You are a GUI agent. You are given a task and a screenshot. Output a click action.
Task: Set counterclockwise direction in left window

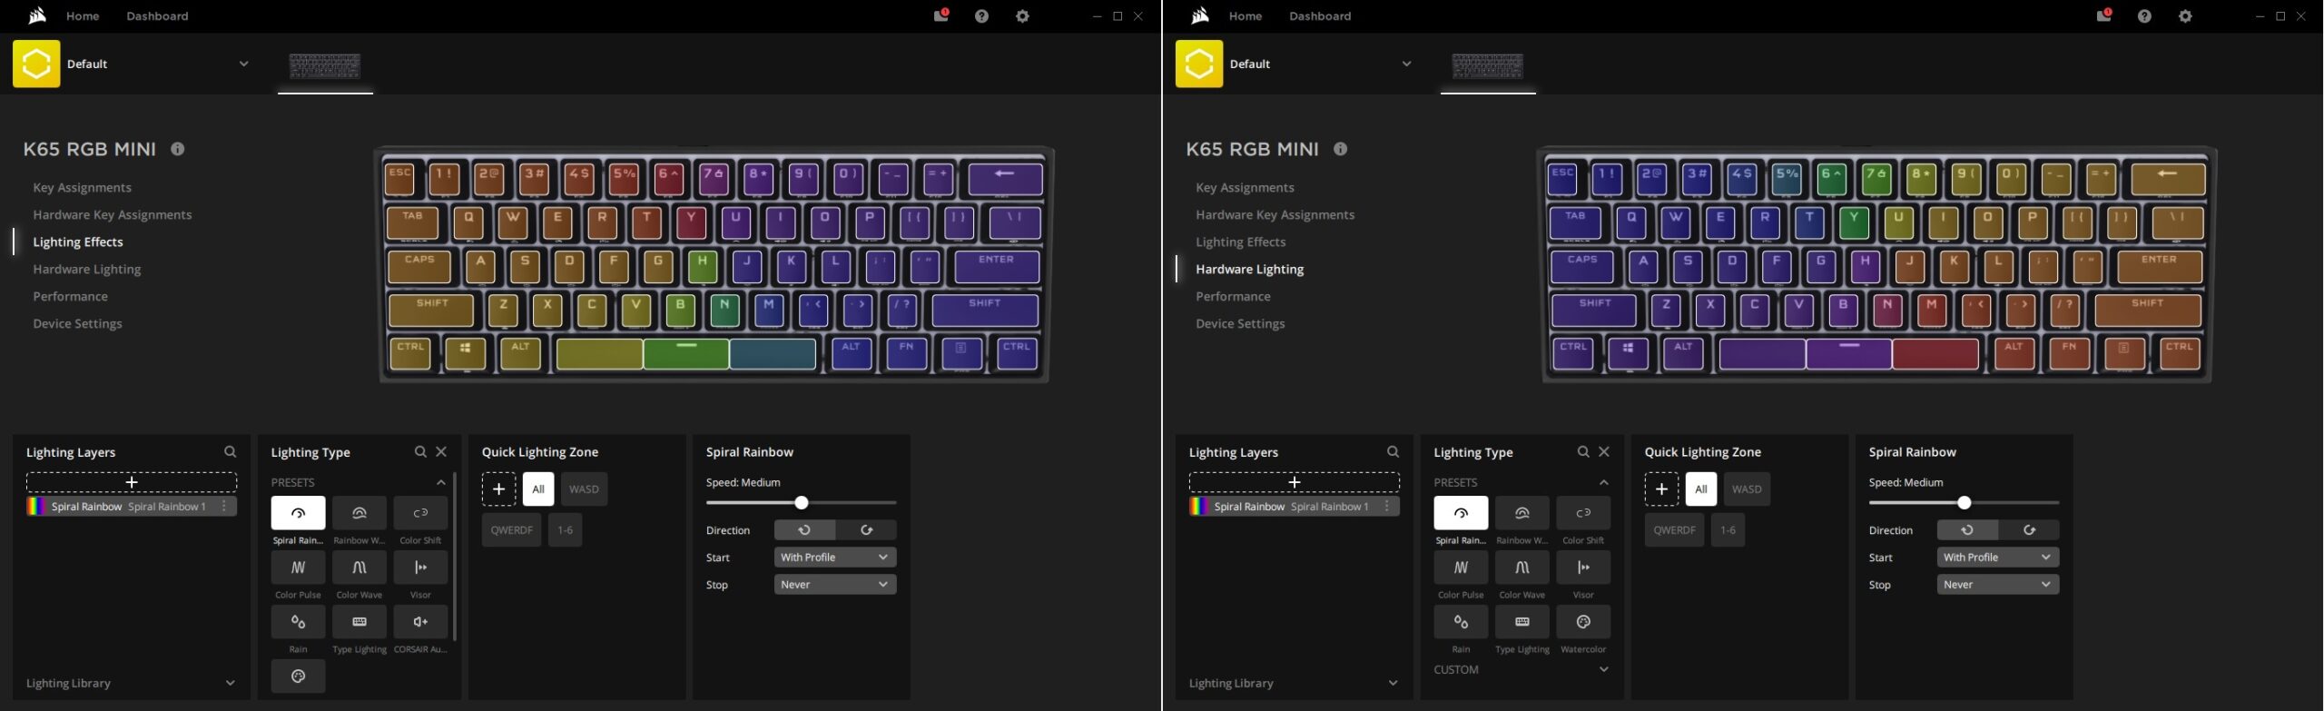804,530
